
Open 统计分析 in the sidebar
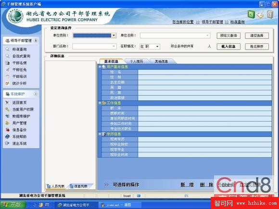coord(19,83)
